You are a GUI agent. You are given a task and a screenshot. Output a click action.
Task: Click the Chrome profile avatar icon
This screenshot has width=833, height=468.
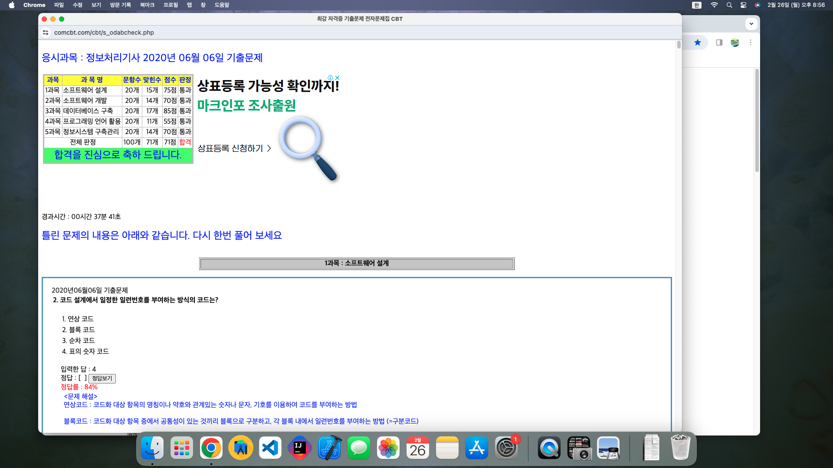(x=735, y=42)
